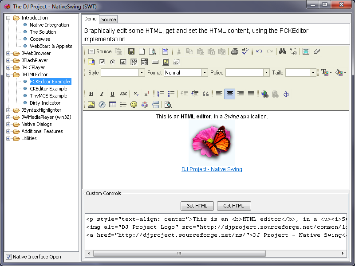The width and height of the screenshot is (355, 266).
Task: Align text to the right
Action: click(241, 94)
